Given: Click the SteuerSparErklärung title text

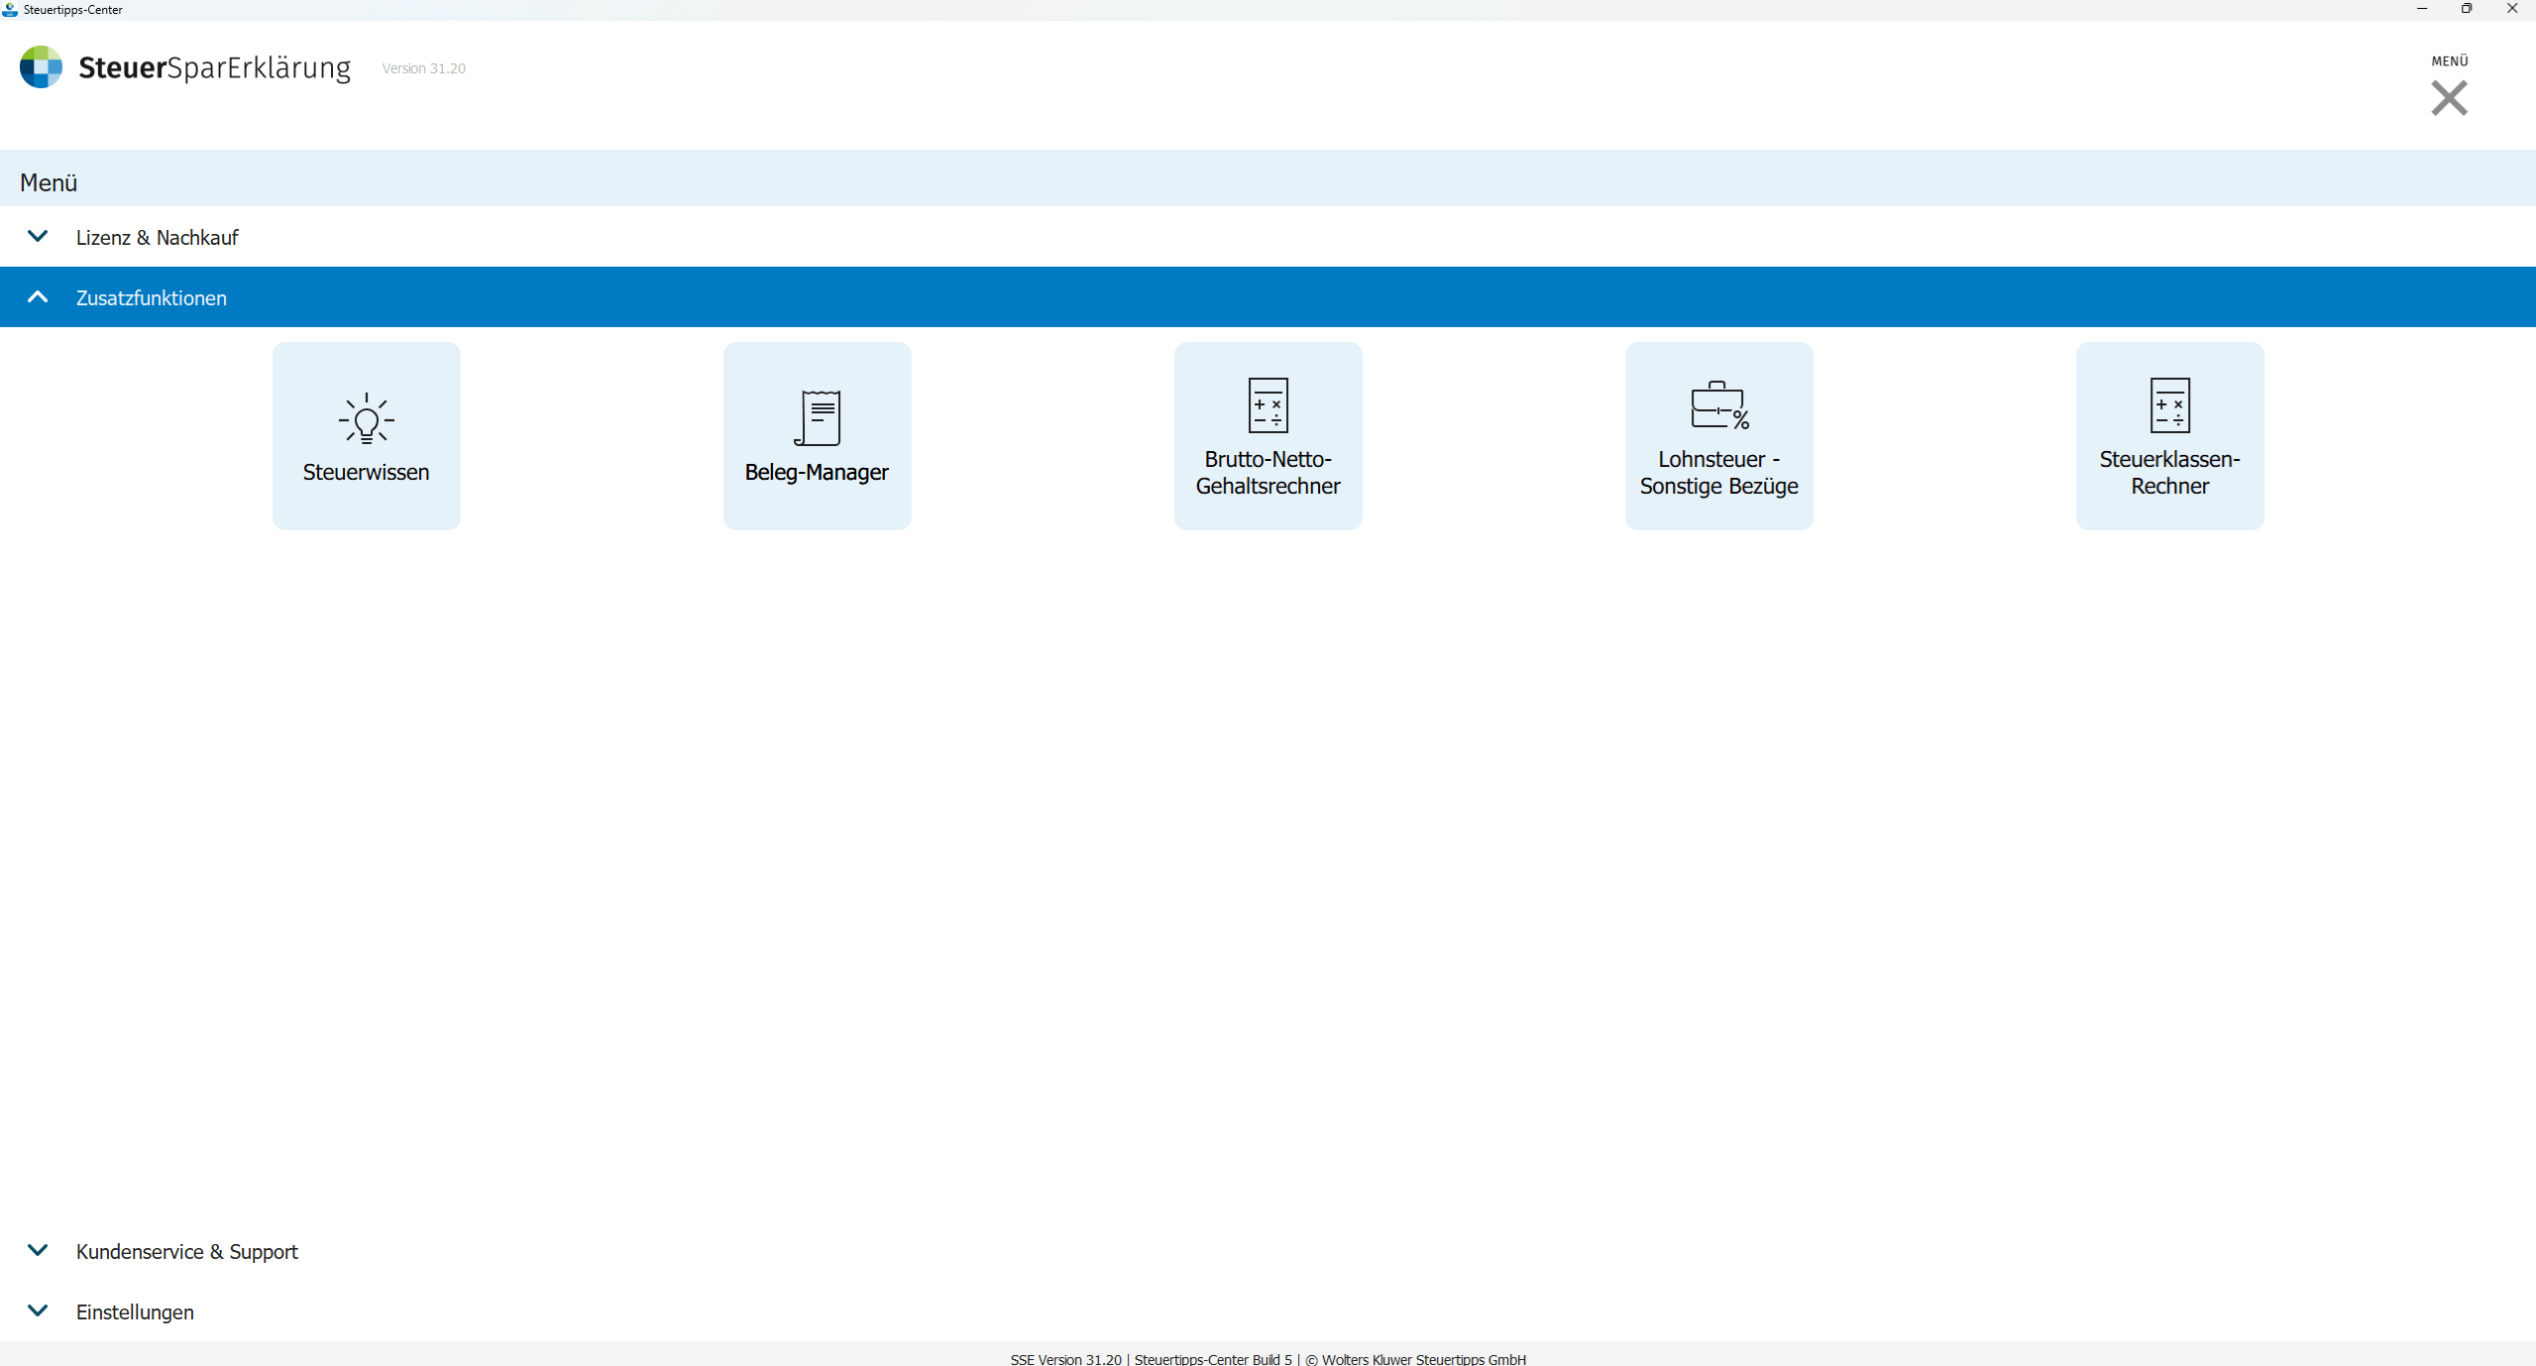Looking at the screenshot, I should 214,67.
